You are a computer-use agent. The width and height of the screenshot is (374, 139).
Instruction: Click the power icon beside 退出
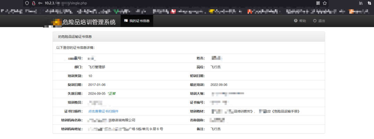tap(314, 21)
